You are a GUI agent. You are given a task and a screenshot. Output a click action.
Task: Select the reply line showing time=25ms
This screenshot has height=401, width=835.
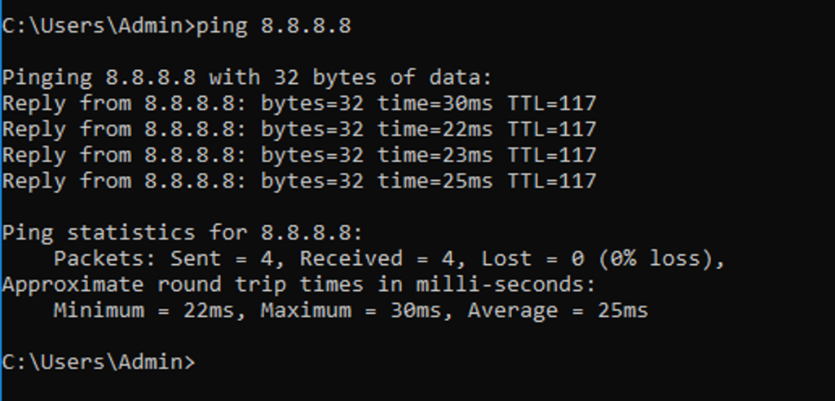[x=298, y=181]
